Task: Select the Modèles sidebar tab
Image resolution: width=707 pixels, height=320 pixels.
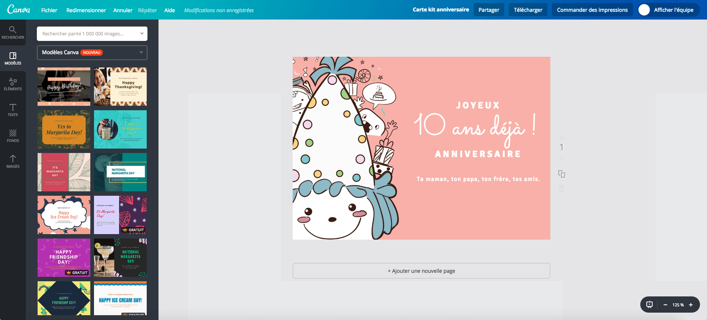Action: click(13, 58)
